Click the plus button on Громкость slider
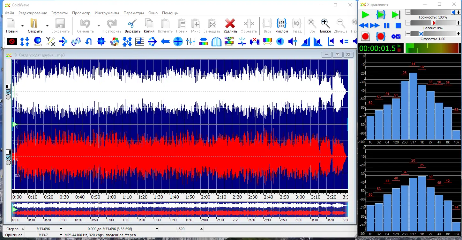The width and height of the screenshot is (462, 240). (x=458, y=12)
